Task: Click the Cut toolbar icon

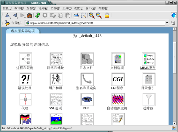Action: (x=53, y=15)
